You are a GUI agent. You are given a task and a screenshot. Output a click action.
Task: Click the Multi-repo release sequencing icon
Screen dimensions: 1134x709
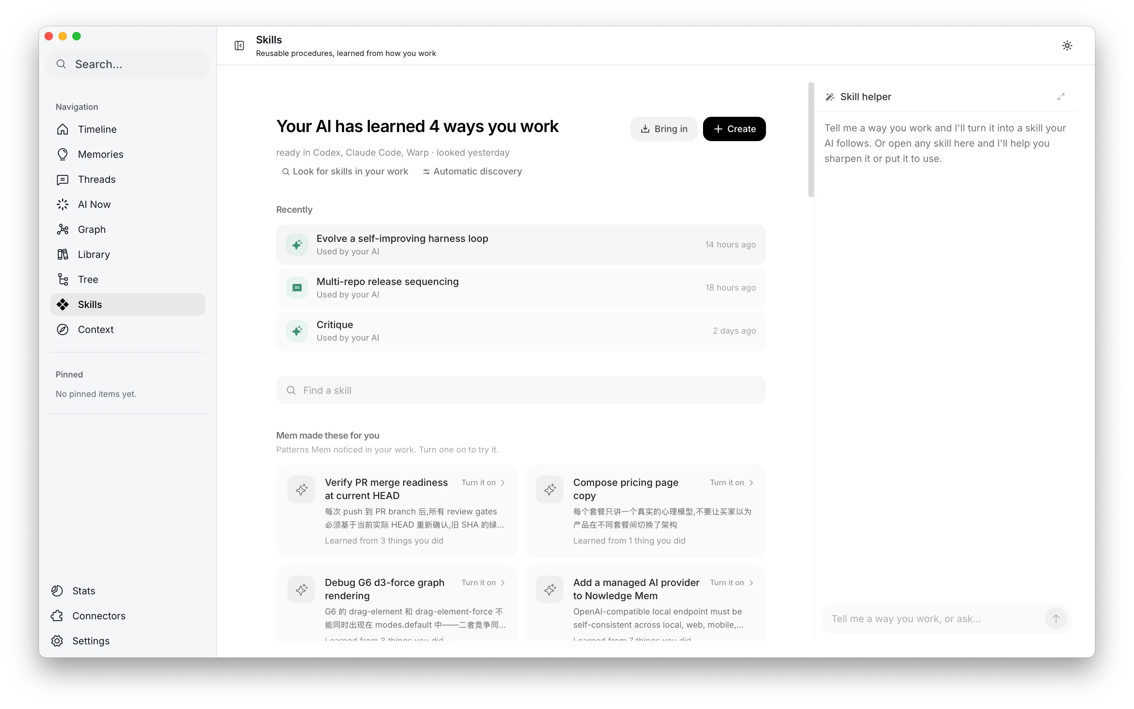click(x=297, y=287)
